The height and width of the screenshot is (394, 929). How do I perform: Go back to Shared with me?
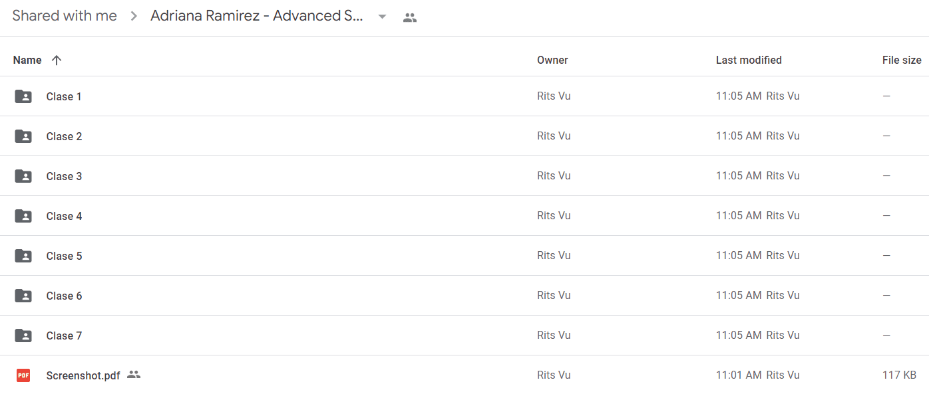click(x=65, y=16)
